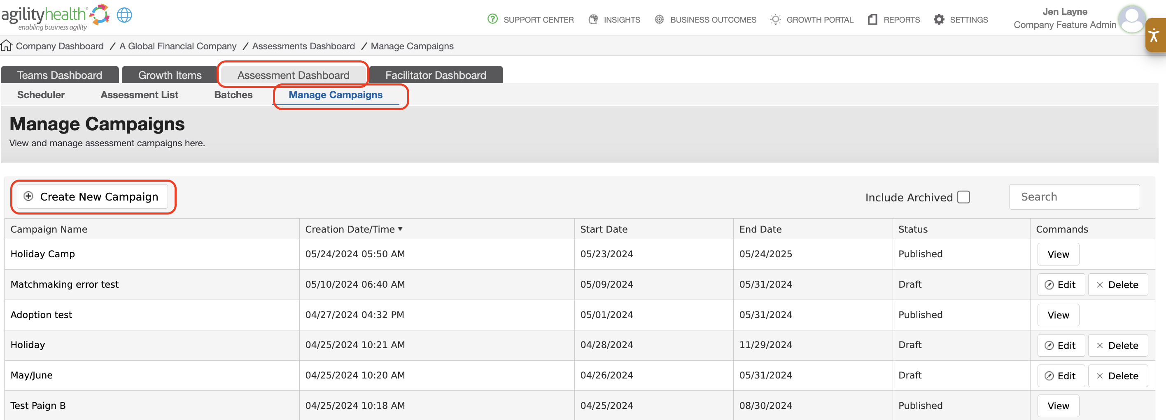The height and width of the screenshot is (420, 1166).
Task: Sort by End Date column header
Action: 760,229
